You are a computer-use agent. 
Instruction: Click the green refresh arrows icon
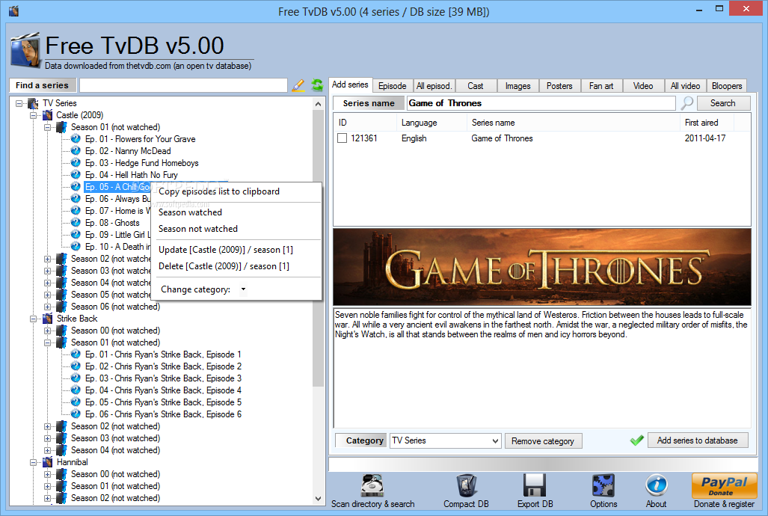point(317,85)
